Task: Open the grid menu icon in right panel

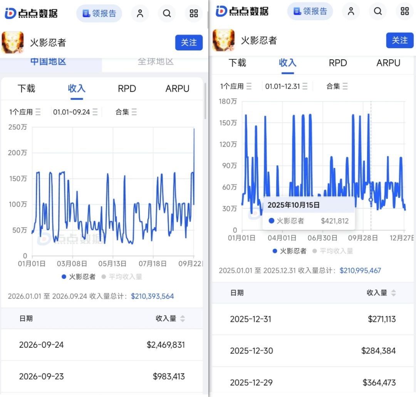Action: pos(404,11)
